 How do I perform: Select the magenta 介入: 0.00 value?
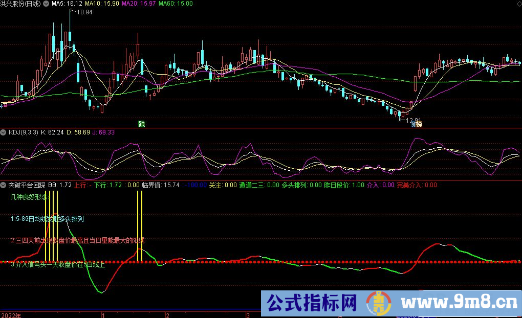point(381,185)
